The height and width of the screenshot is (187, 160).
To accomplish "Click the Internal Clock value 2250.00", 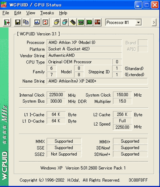I will (x=56, y=95).
